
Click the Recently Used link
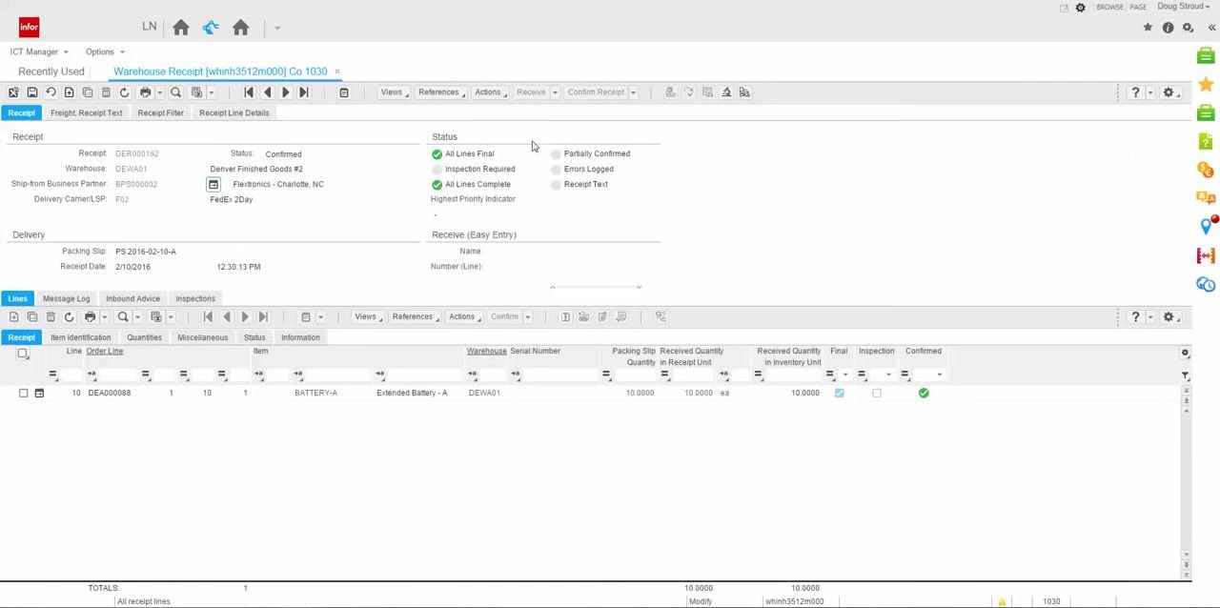pyautogui.click(x=51, y=71)
